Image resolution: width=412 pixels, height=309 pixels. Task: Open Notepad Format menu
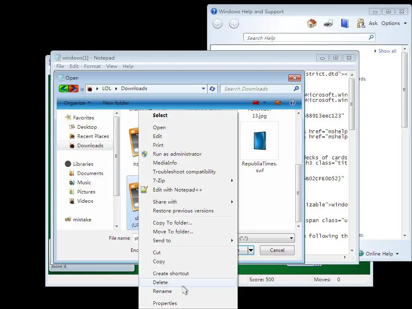[x=92, y=66]
